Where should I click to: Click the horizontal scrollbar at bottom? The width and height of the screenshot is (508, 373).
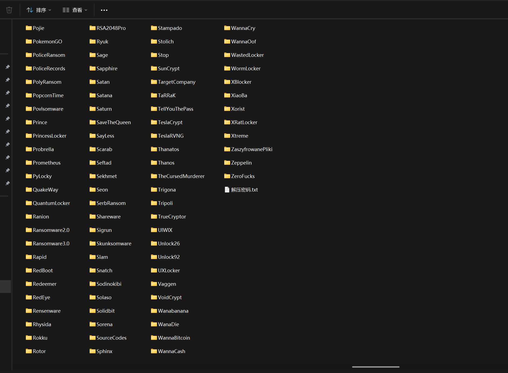(x=376, y=367)
